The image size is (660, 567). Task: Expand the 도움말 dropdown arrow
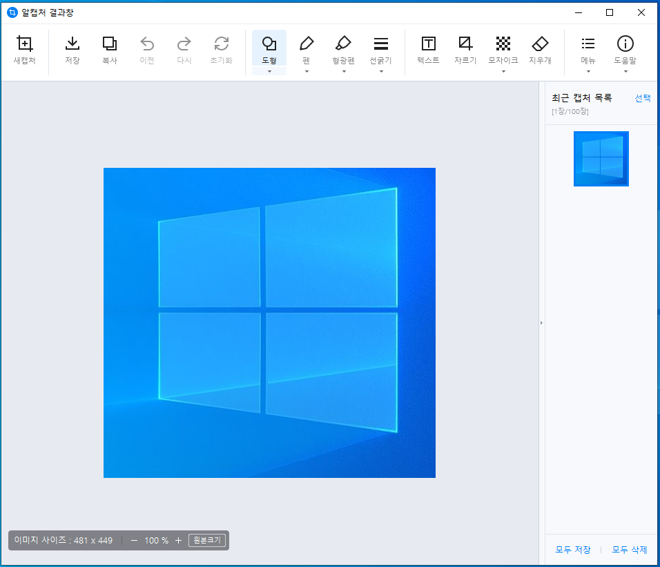(x=626, y=72)
